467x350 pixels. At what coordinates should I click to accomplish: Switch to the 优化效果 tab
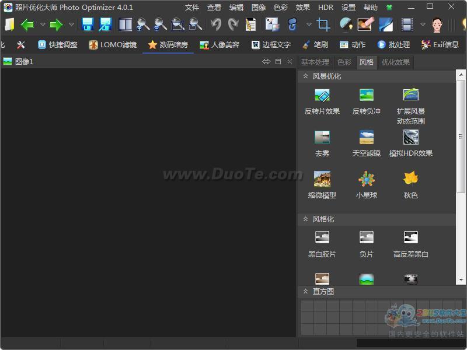click(x=396, y=62)
